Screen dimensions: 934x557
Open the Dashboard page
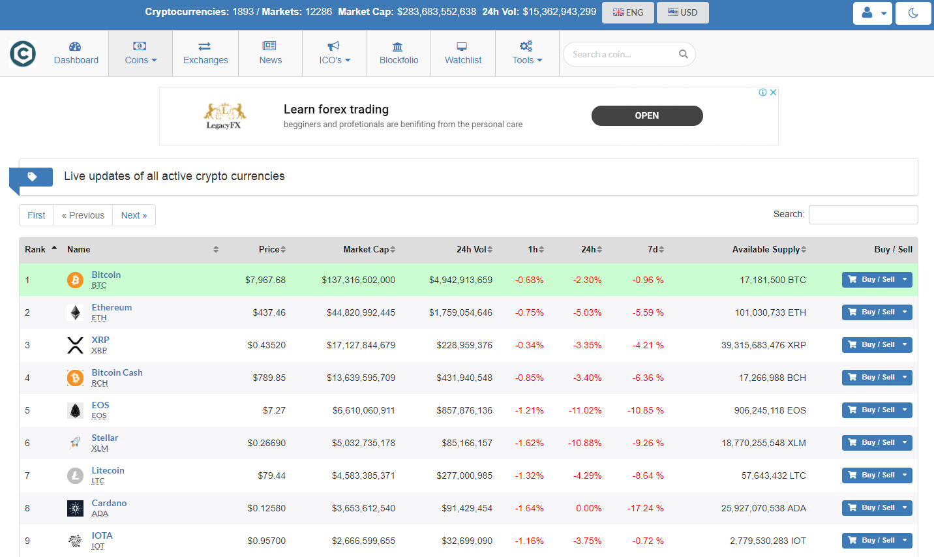76,53
